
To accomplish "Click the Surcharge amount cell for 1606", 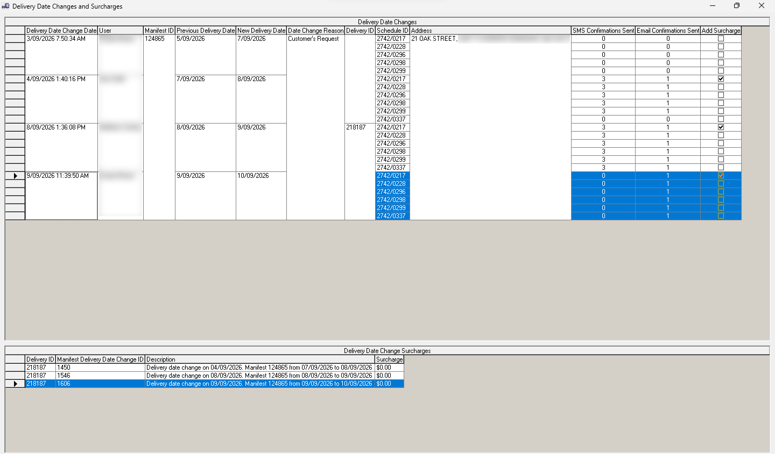I will tap(389, 384).
